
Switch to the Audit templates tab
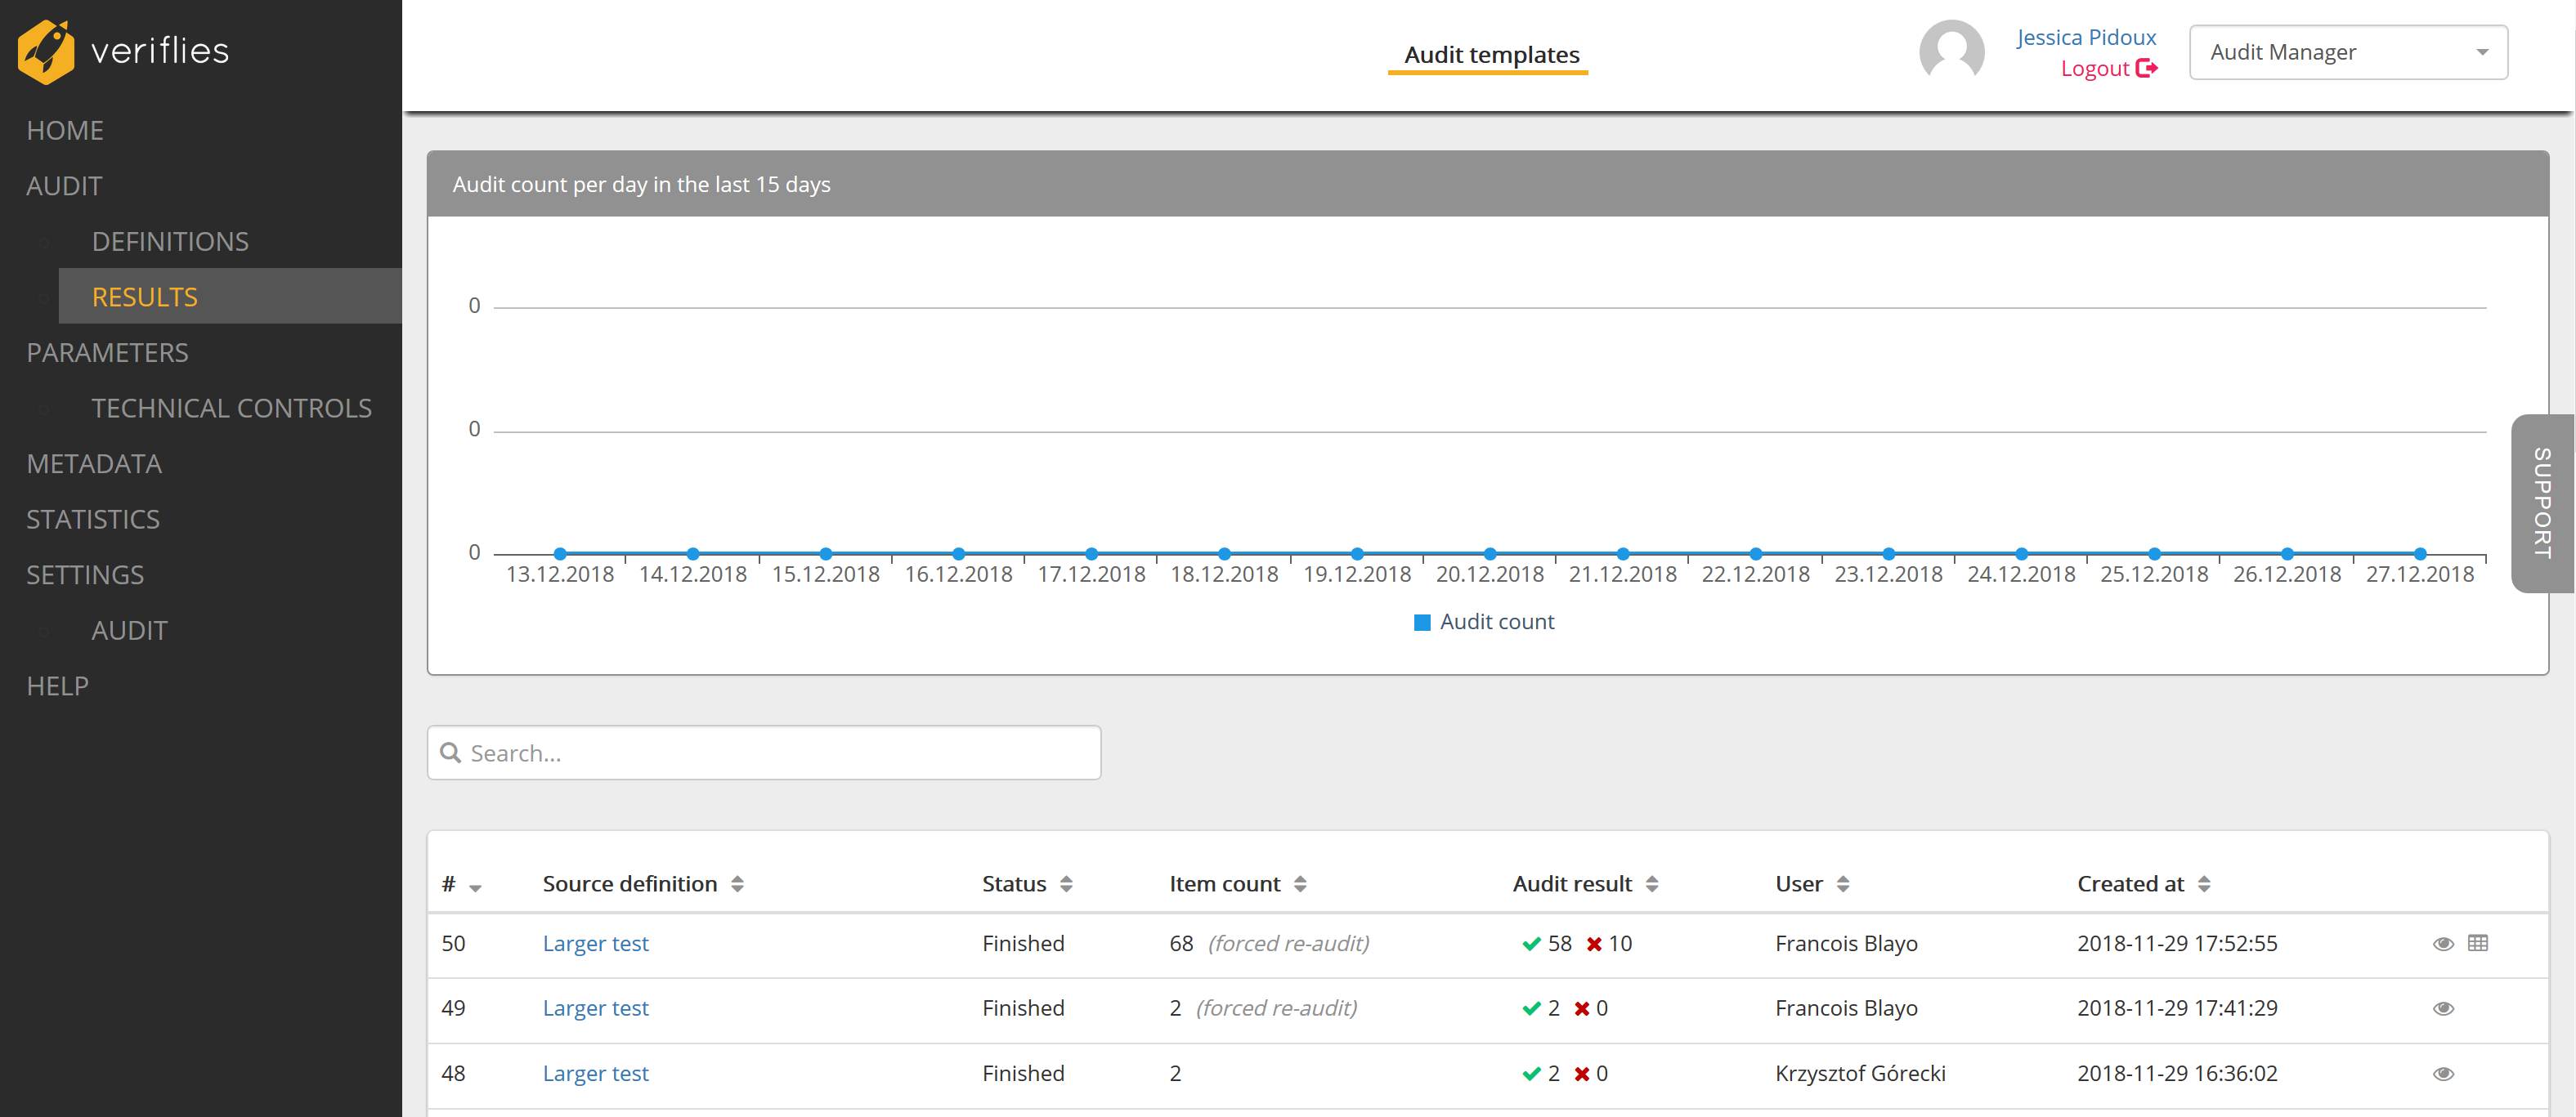[x=1491, y=55]
